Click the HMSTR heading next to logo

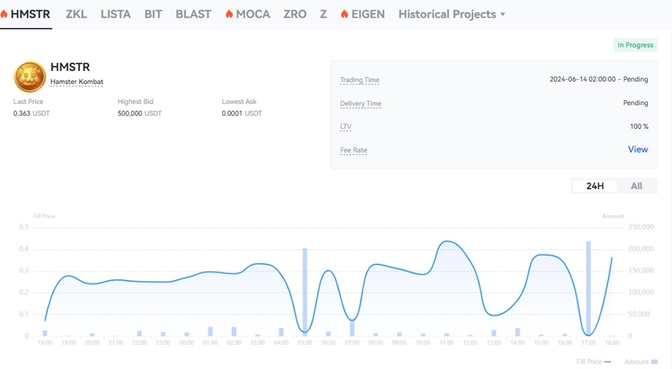[70, 67]
